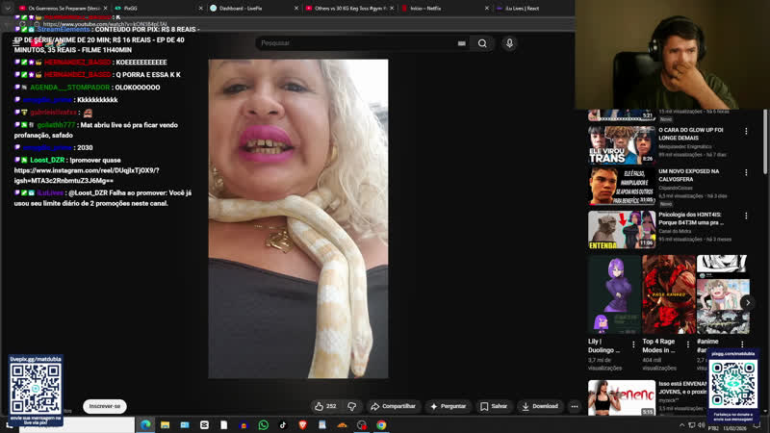Click the Inscrever-se subscribe button
The height and width of the screenshot is (433, 770).
click(x=105, y=406)
